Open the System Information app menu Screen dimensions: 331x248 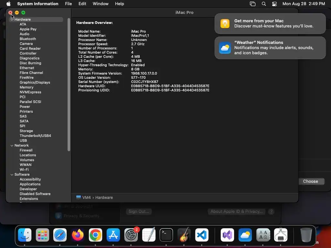(x=37, y=4)
